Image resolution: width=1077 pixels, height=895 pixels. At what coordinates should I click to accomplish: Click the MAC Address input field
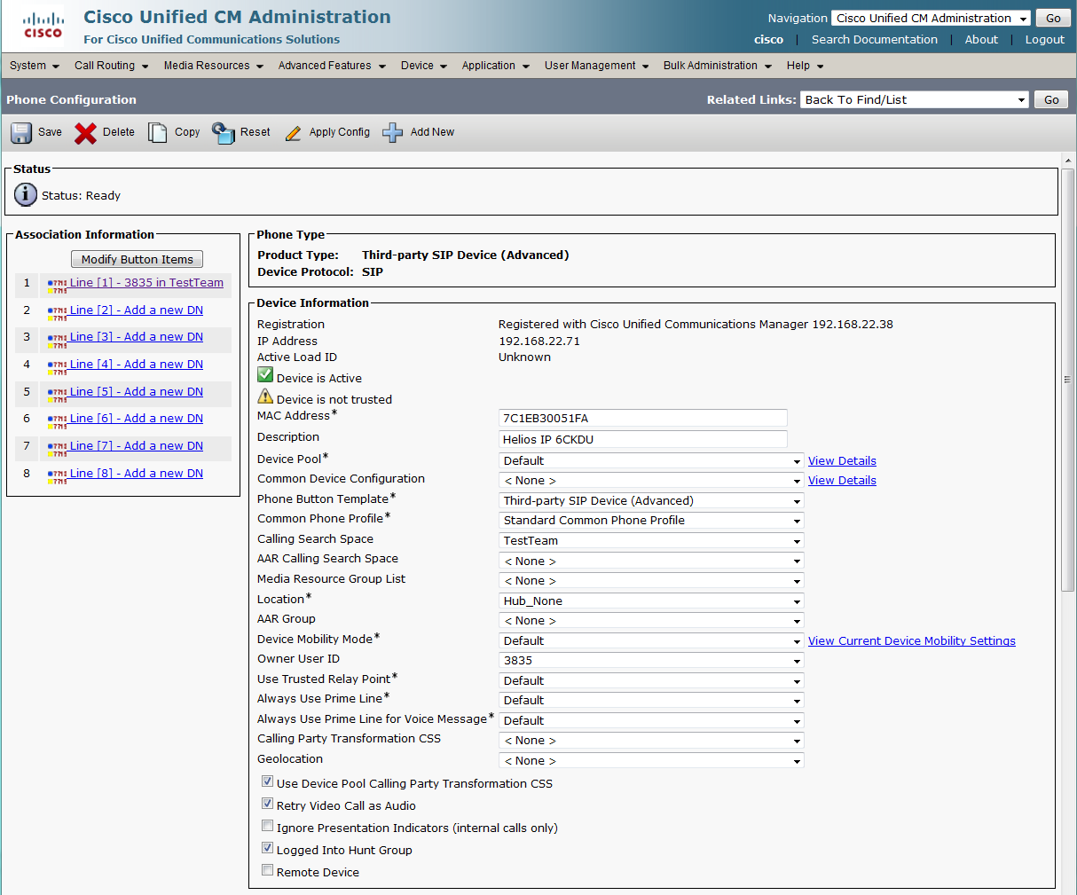[x=642, y=419]
